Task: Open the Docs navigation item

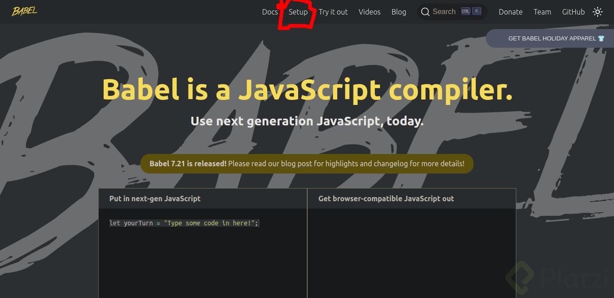Action: click(x=270, y=12)
